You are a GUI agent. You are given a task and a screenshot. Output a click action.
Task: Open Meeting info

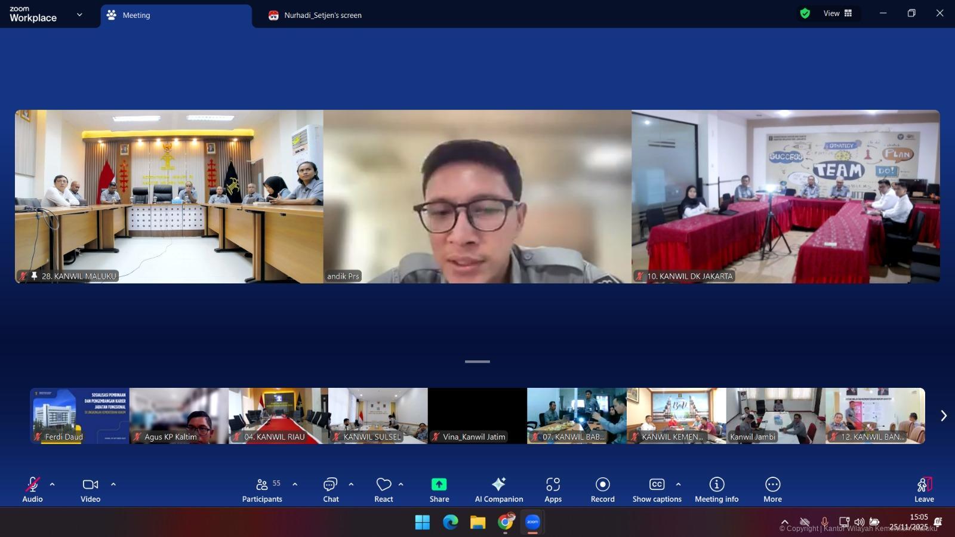(x=716, y=490)
